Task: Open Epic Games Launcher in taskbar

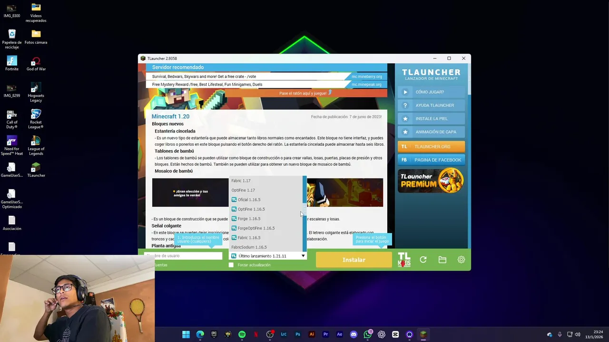Action: (214, 334)
